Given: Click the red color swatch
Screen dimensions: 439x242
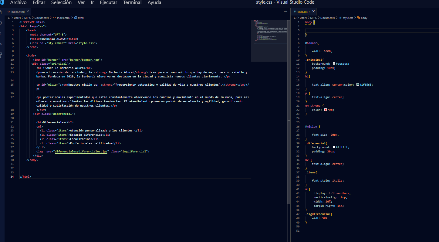Looking at the screenshot, I should coord(326,110).
